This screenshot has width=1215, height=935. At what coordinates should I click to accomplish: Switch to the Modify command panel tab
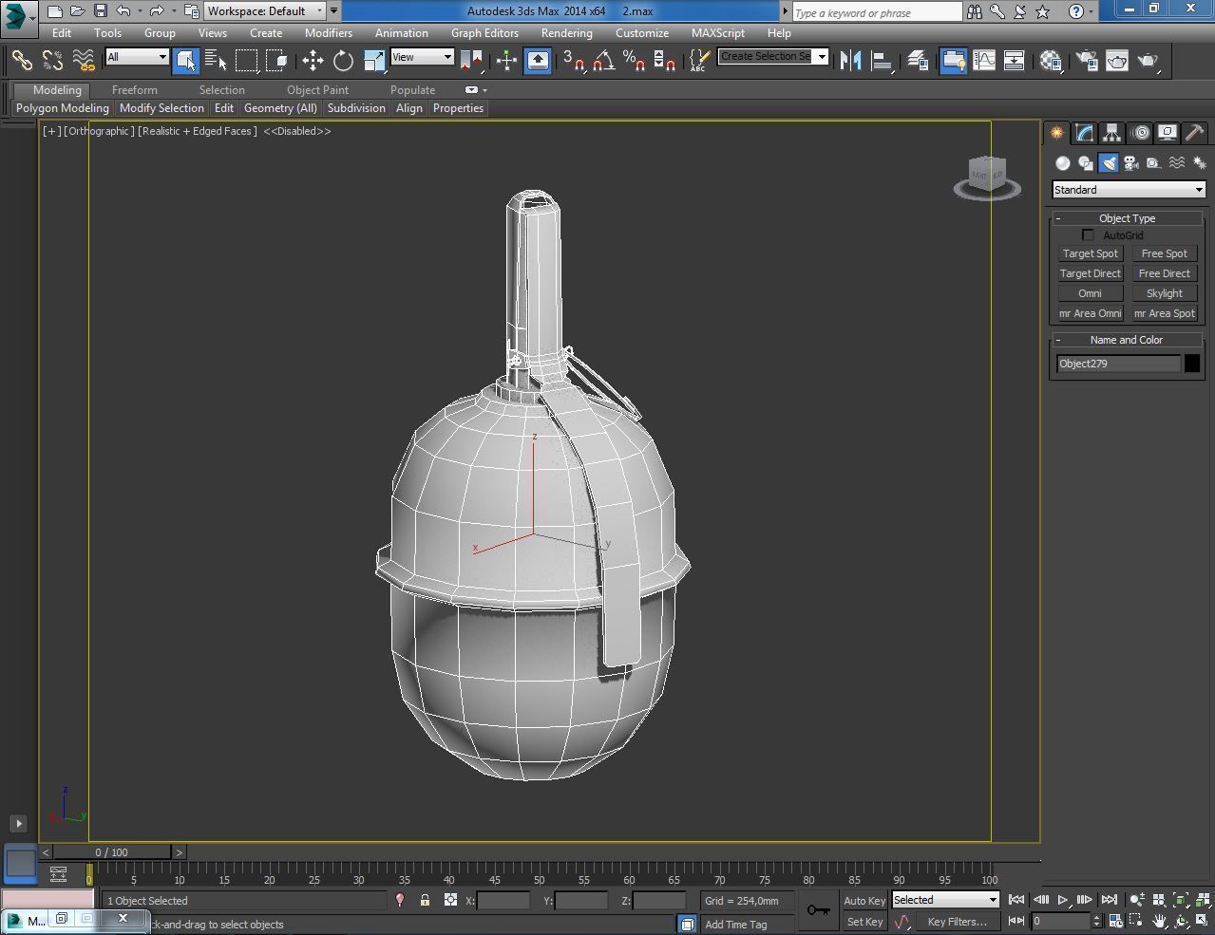click(x=1084, y=133)
